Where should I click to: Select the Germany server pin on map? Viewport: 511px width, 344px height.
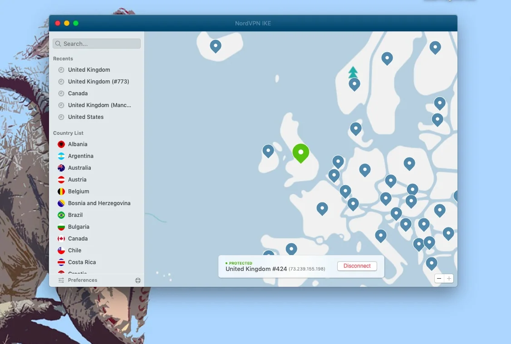[x=365, y=170]
